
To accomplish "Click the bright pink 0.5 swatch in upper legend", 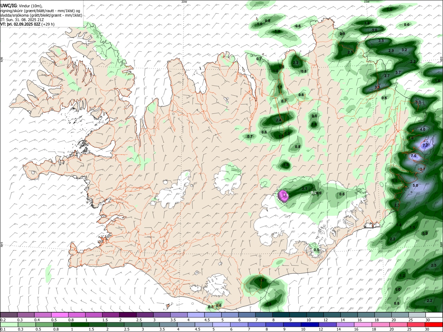I will coord(60,315).
